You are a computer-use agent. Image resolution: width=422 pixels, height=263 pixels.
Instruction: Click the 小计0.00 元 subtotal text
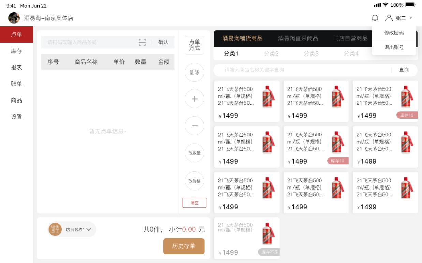click(187, 230)
